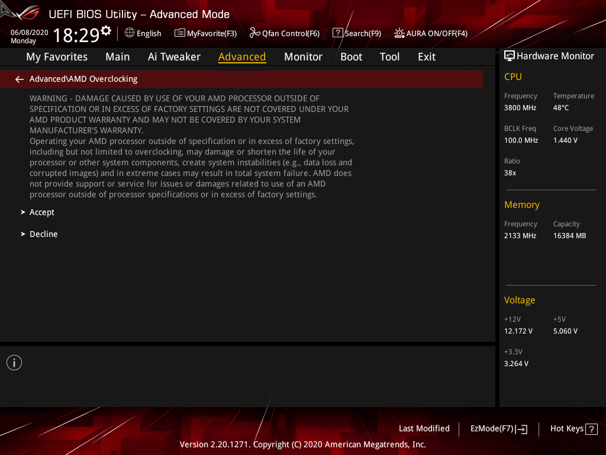Viewport: 606px width, 455px height.
Task: Click the back arrow beside Advanced\AMD Overclocking
Action: 20,79
